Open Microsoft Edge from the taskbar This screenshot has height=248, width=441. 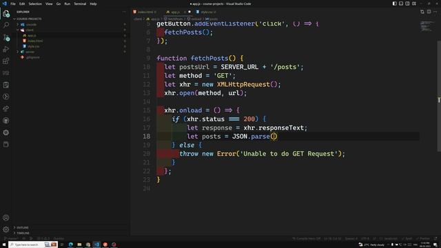coord(70,245)
